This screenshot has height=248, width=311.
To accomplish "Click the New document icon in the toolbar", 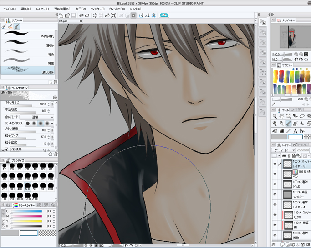I will [x=61, y=15].
